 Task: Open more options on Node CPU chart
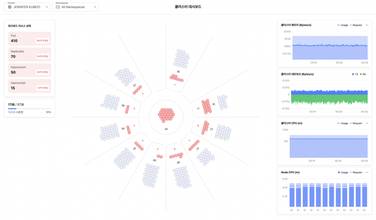pos(367,173)
